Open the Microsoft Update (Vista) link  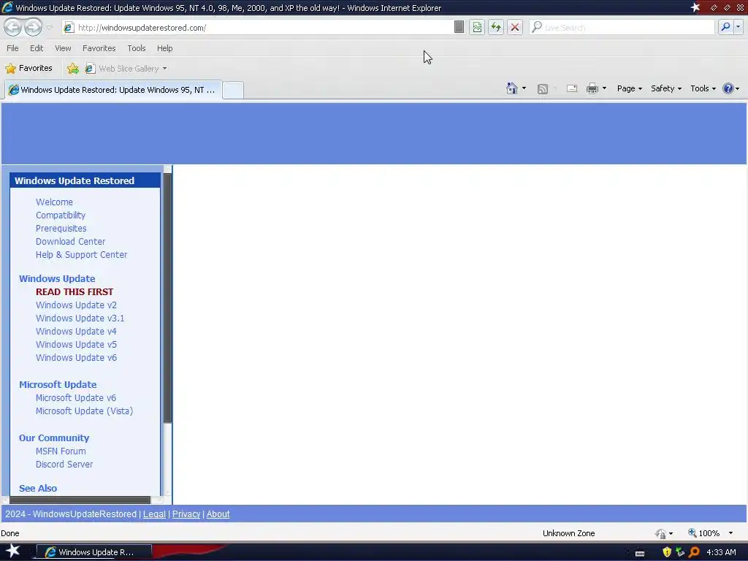click(x=85, y=411)
